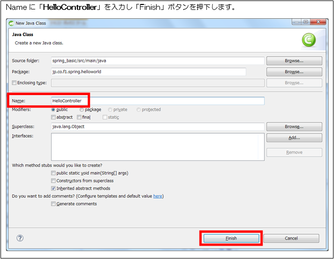Click the green class icon in the banner
334x259 pixels.
pyautogui.click(x=309, y=40)
